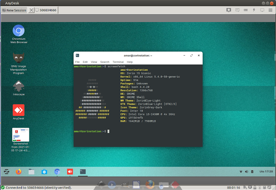Maximize the amar@zorinstation terminal window
This screenshot has width=276, height=190.
(191, 56)
